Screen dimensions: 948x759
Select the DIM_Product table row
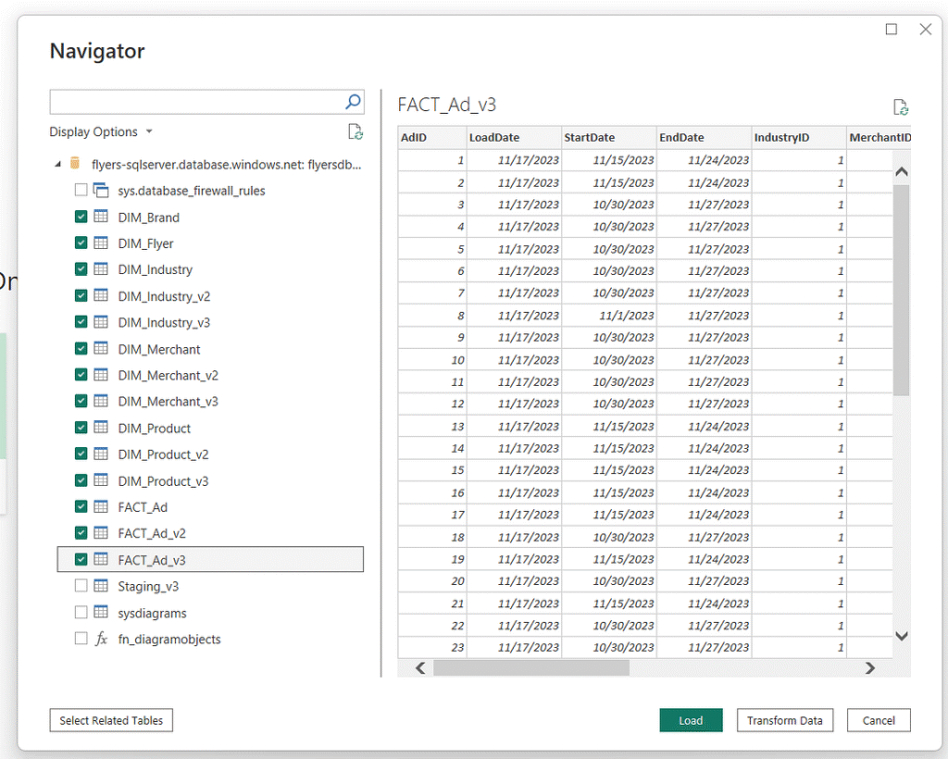(x=210, y=429)
